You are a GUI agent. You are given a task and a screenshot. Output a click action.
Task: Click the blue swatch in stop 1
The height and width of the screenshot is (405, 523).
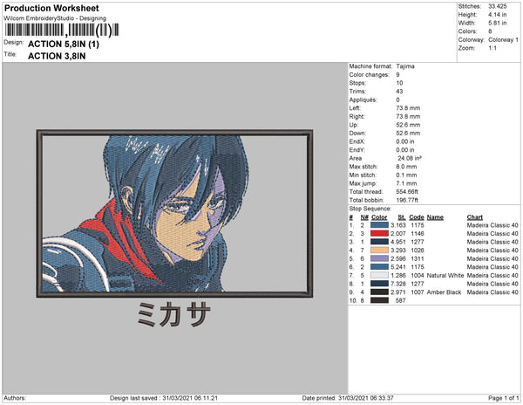coord(379,225)
